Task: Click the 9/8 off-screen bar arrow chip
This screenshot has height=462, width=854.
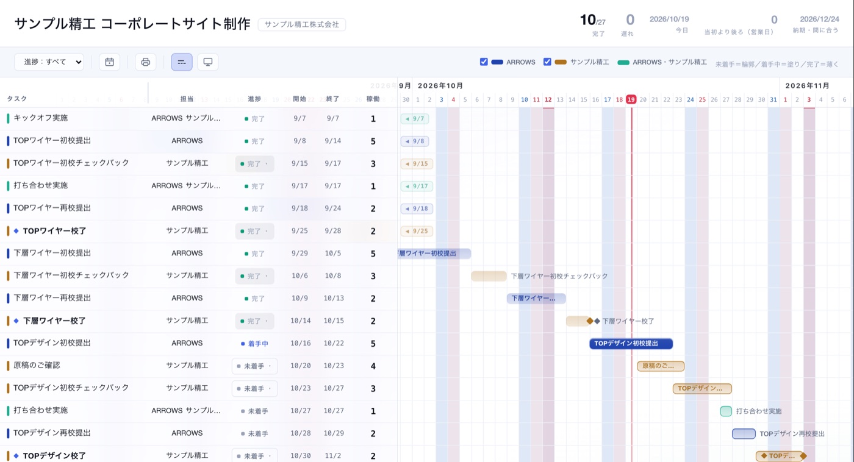Action: point(415,141)
